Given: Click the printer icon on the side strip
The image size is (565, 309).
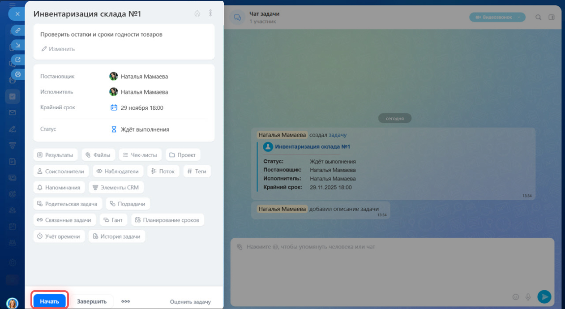Looking at the screenshot, I should coord(18,74).
